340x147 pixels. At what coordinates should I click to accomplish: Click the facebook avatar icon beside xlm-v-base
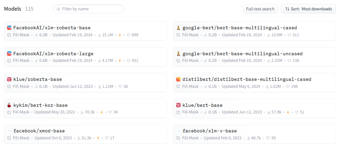[x=178, y=131]
